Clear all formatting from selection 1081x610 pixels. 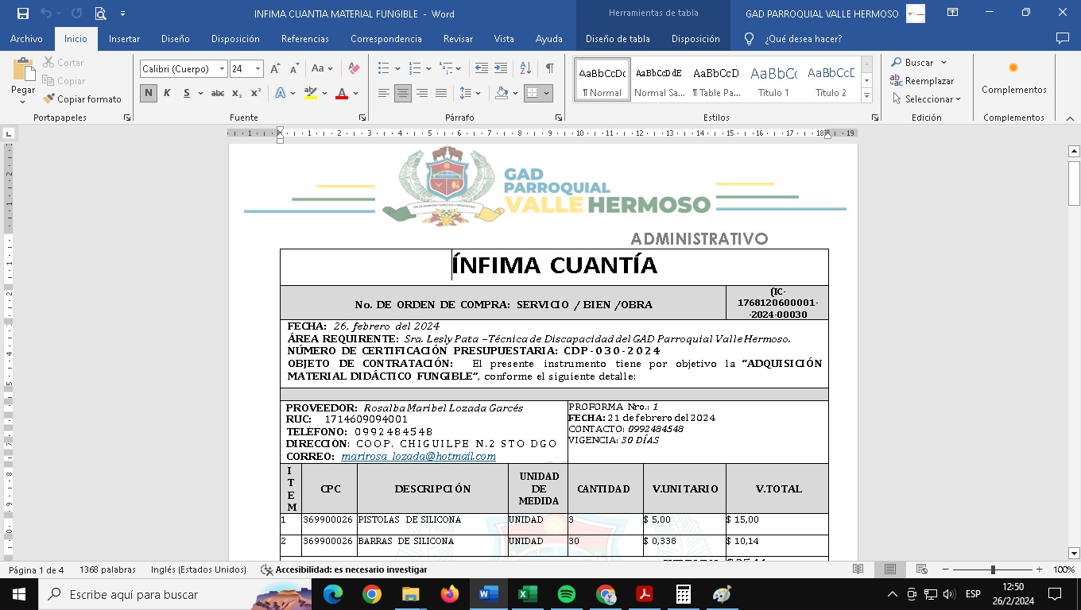click(355, 69)
